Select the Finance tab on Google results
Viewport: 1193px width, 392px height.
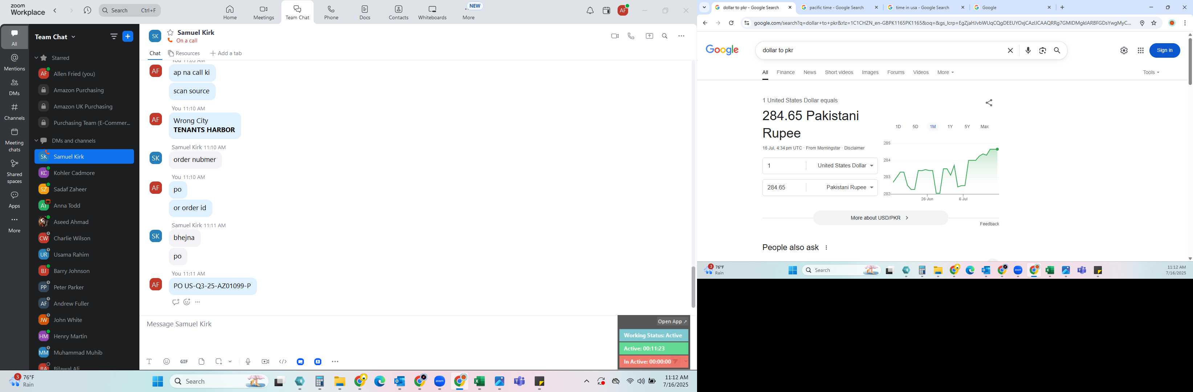[785, 72]
